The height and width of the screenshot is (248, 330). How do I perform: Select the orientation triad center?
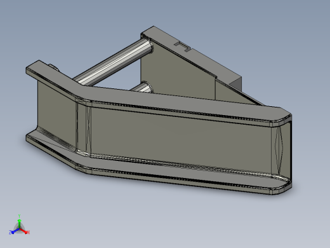point(19,229)
